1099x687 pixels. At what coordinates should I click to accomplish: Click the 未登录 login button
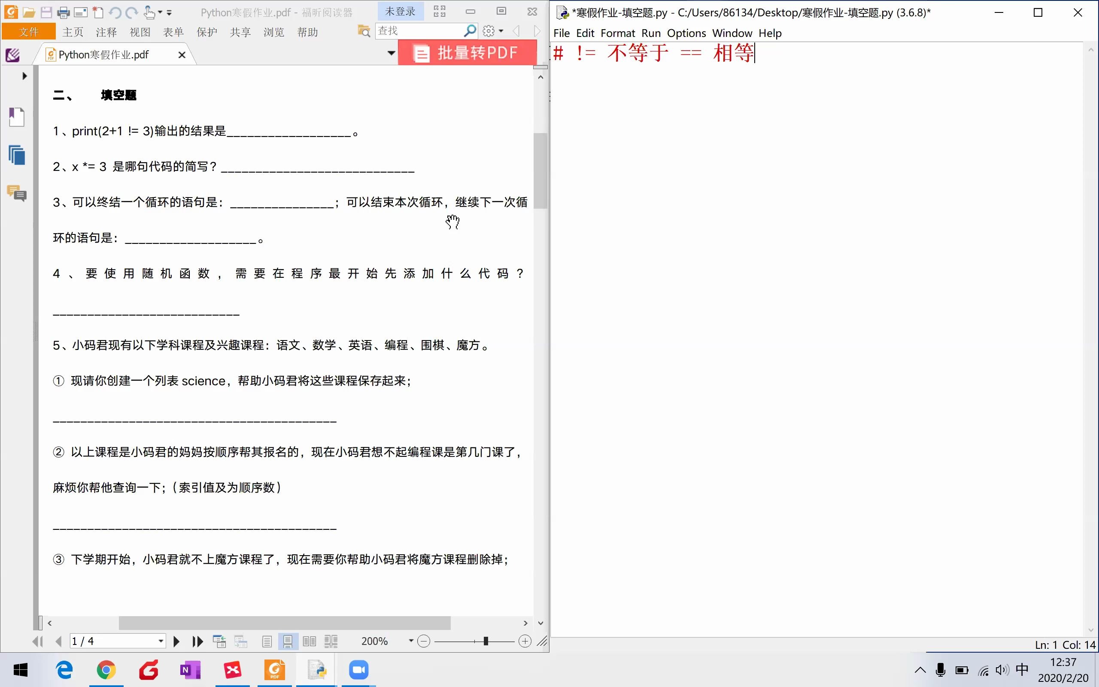[401, 11]
